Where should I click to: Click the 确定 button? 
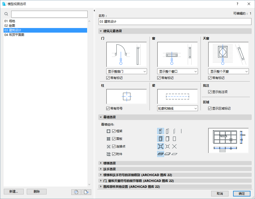click(x=241, y=194)
